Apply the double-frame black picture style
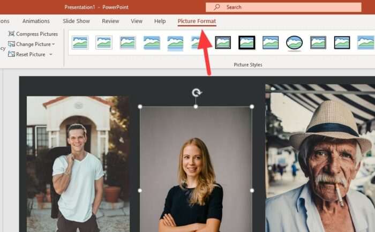 (223, 42)
